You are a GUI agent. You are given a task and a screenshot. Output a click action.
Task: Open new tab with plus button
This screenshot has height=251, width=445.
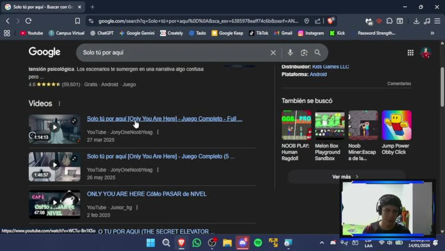(x=92, y=7)
